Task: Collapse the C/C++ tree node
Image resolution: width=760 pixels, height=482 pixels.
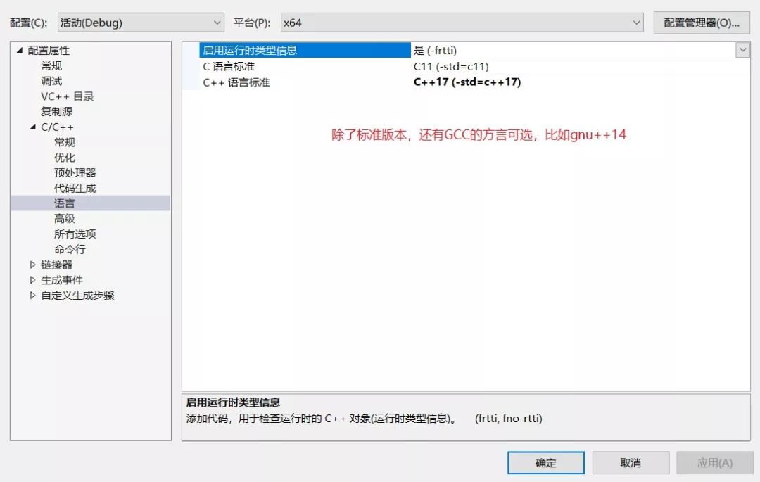Action: coord(32,127)
